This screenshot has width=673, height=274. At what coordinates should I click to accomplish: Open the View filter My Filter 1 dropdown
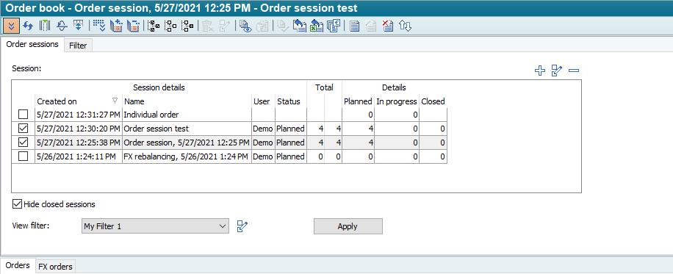pyautogui.click(x=155, y=226)
